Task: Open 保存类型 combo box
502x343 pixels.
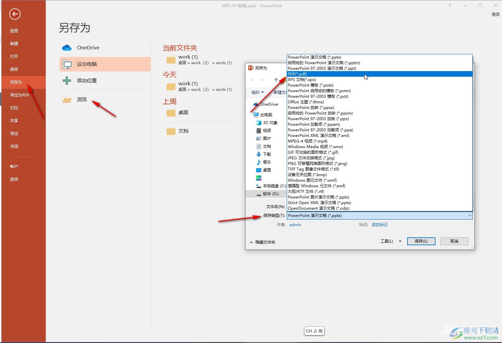Action: (x=380, y=216)
